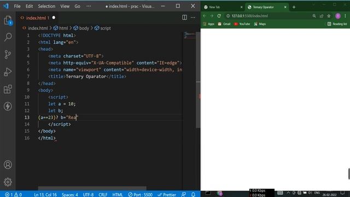The width and height of the screenshot is (350, 197).
Task: Click the share page icon
Action: click(x=322, y=16)
